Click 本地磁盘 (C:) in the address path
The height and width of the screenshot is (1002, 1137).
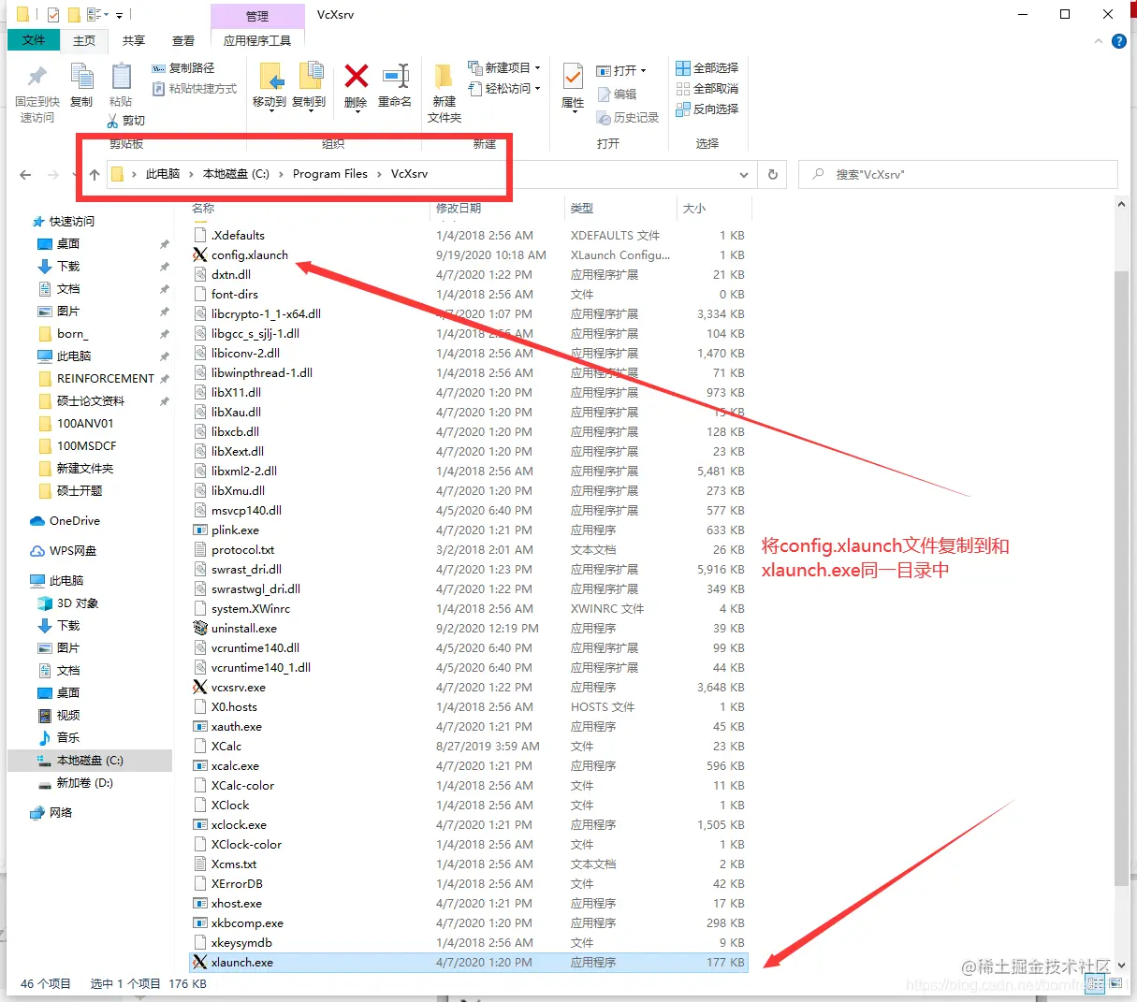236,174
